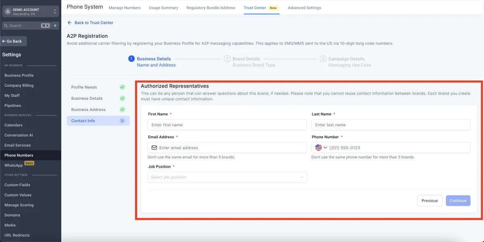Open Advanced Settings tab
Screen dimensions: 484x242
pyautogui.click(x=305, y=8)
